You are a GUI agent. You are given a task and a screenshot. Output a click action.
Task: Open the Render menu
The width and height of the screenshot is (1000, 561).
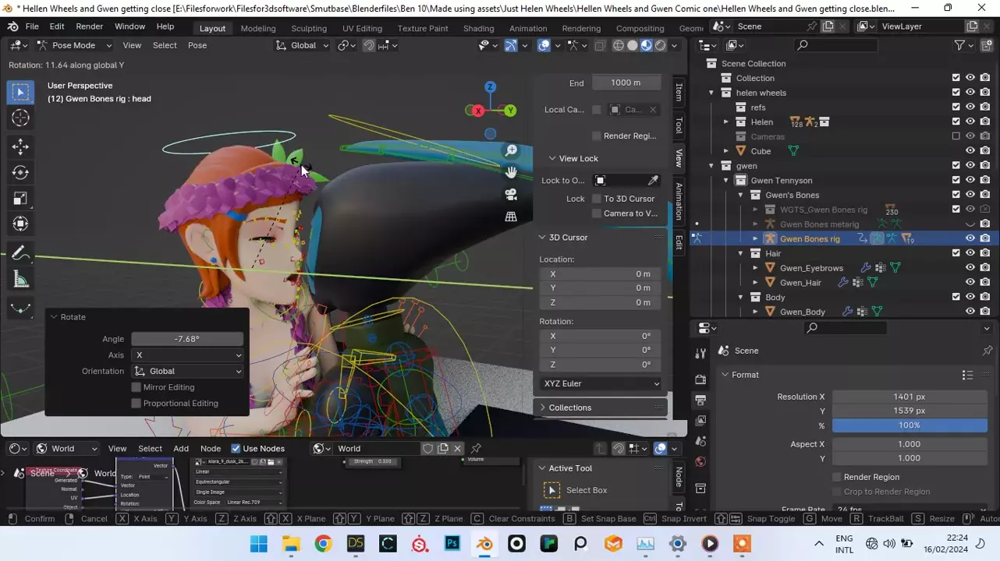point(90,26)
